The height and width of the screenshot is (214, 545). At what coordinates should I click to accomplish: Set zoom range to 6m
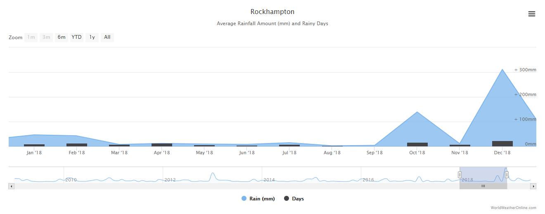62,38
